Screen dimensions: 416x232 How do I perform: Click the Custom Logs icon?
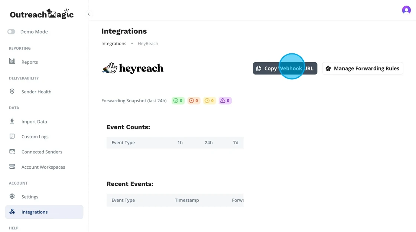(x=12, y=136)
